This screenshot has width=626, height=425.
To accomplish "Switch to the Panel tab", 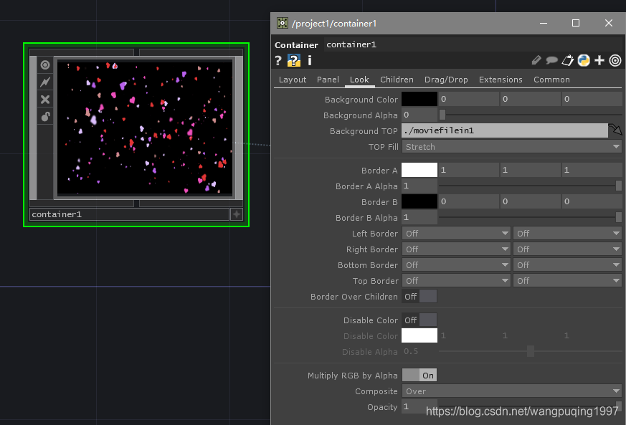I will pyautogui.click(x=328, y=80).
